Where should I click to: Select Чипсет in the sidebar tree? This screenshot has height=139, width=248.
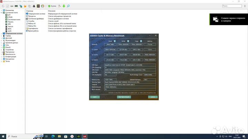[10, 26]
